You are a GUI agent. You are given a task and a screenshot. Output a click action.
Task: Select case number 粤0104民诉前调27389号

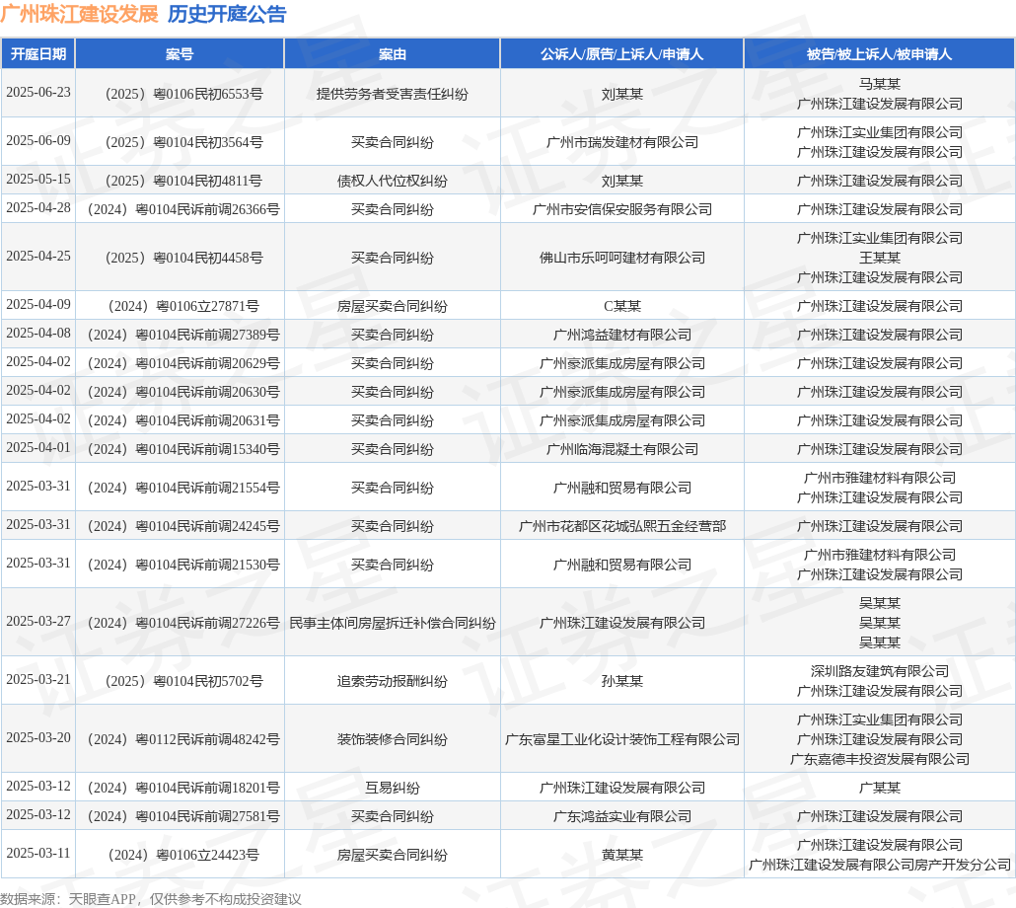[183, 336]
